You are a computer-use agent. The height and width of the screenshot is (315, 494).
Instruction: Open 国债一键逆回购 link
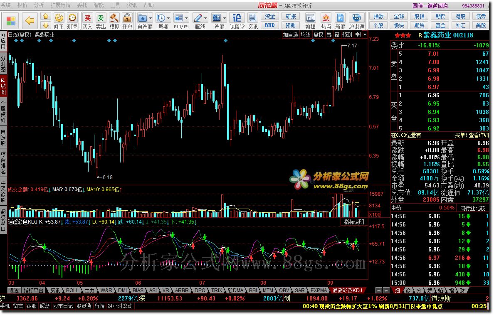(x=430, y=6)
